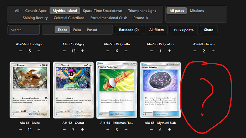Click Pidgey's quantity value 13
Screen dimensions: 246x138
click(73, 51)
